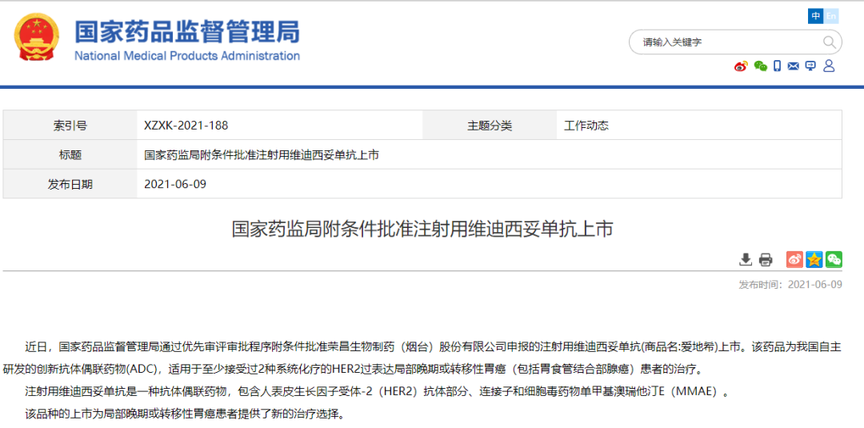Screen dimensions: 864x428
Task: Share article to QQ Zone star icon
Action: (814, 259)
